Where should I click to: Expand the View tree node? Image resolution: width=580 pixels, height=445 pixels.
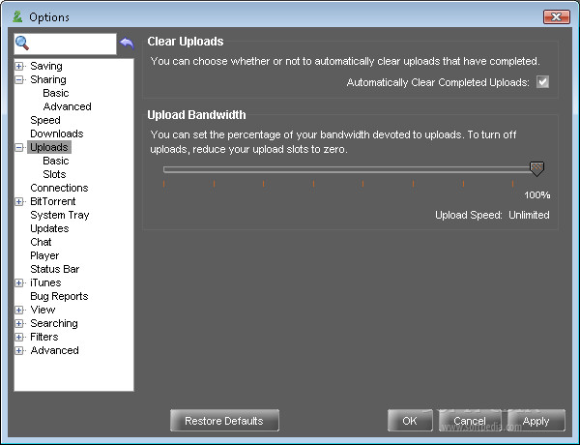[19, 310]
